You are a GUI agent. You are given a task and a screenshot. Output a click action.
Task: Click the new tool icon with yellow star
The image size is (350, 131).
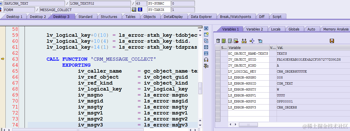(x=206, y=35)
